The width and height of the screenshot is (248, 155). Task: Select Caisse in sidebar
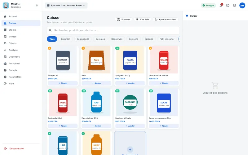[x=21, y=23]
